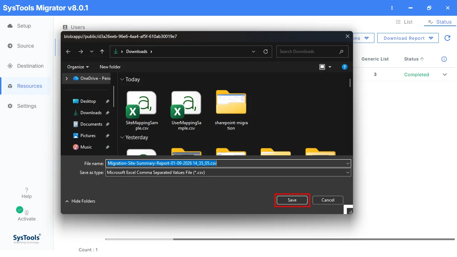Screen dimensions: 457x257
Task: Click the Back navigation arrow
Action: coord(68,52)
